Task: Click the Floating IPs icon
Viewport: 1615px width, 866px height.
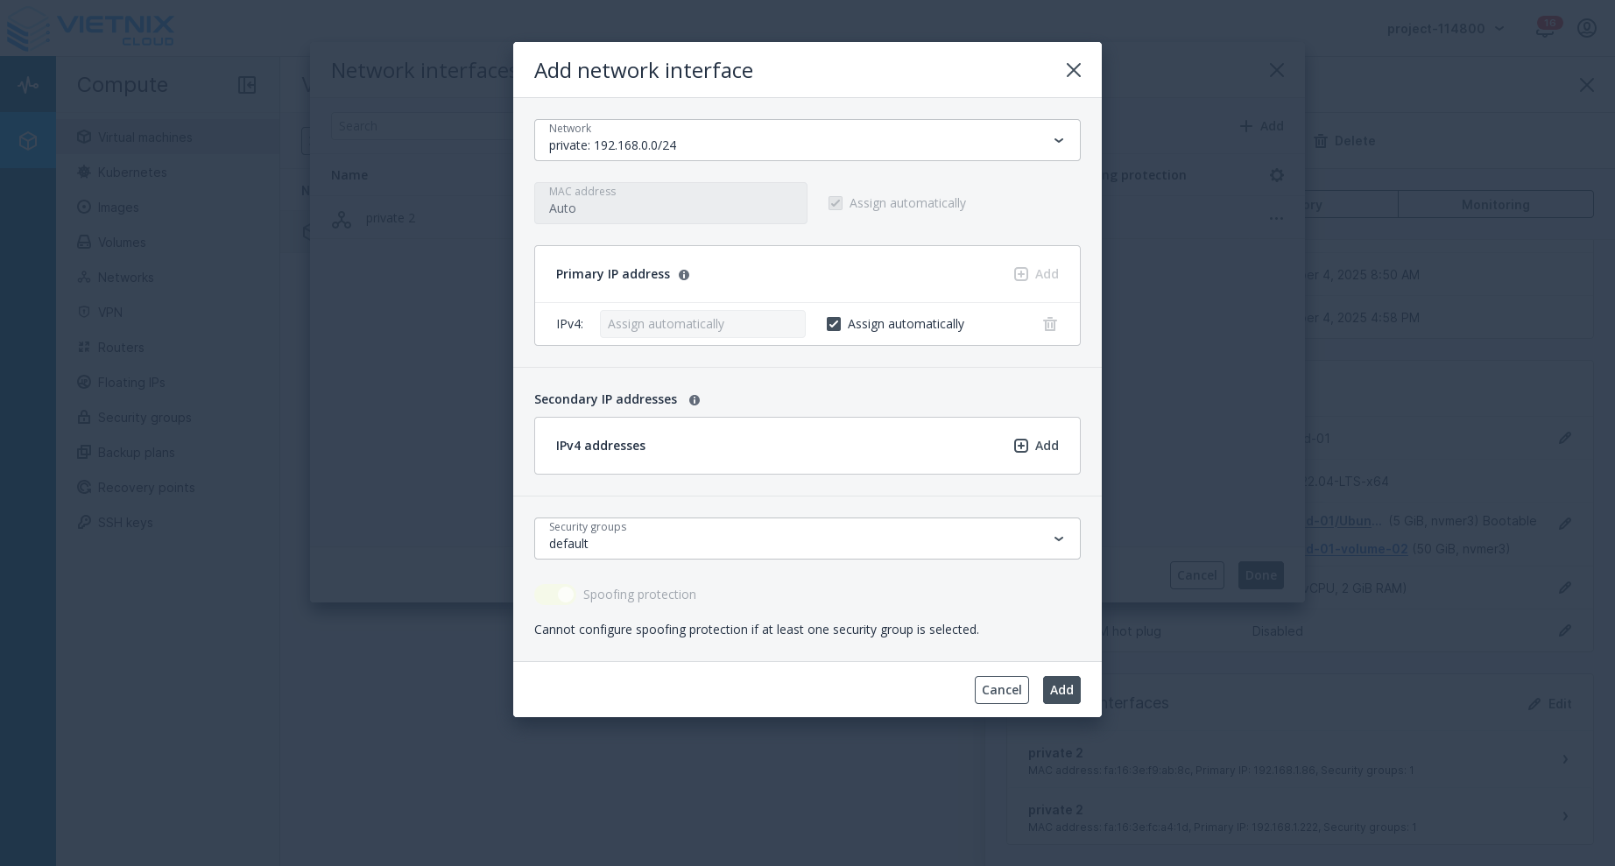Action: tap(84, 383)
